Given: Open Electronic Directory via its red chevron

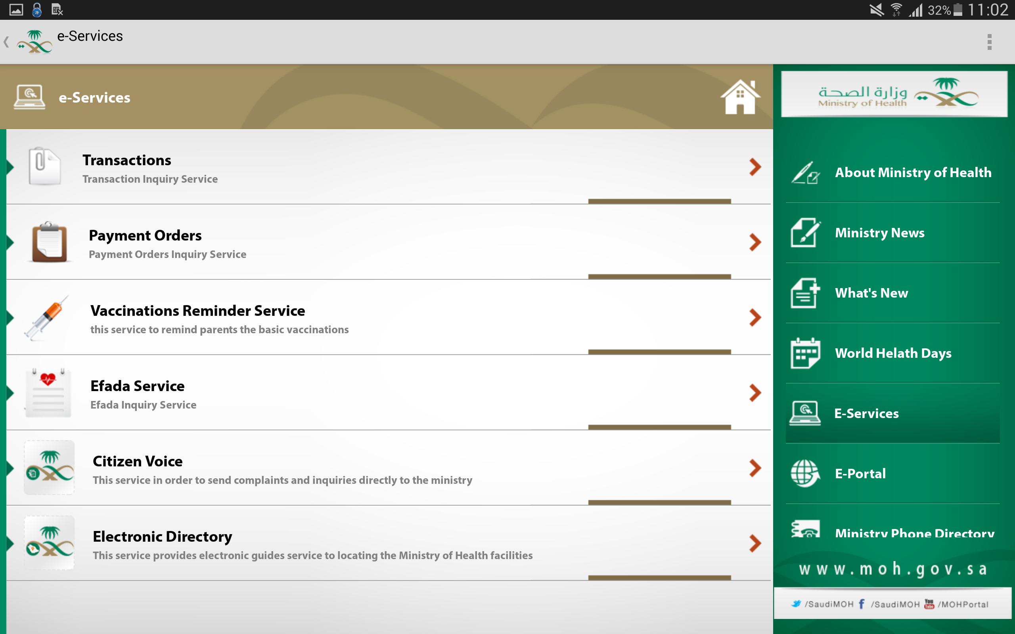Looking at the screenshot, I should tap(755, 543).
